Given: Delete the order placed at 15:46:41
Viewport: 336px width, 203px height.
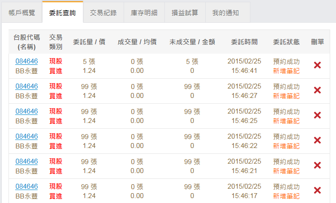Looking at the screenshot, I should pos(317,65).
